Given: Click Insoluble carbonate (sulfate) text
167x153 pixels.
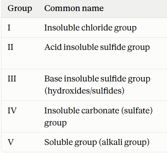Looking at the screenshot, I should pyautogui.click(x=98, y=111).
